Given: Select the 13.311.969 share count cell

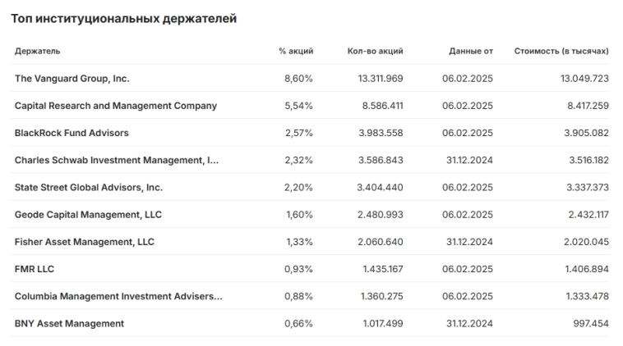Looking at the screenshot, I should 380,79.
